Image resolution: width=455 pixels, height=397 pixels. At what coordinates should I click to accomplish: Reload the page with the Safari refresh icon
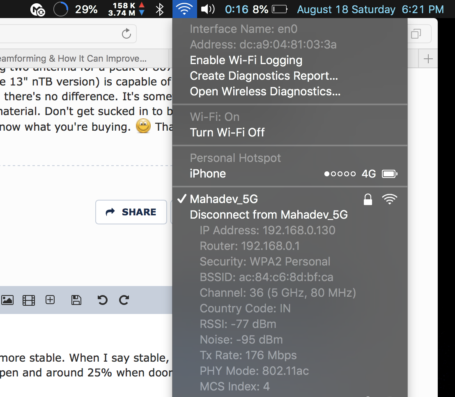coord(126,34)
